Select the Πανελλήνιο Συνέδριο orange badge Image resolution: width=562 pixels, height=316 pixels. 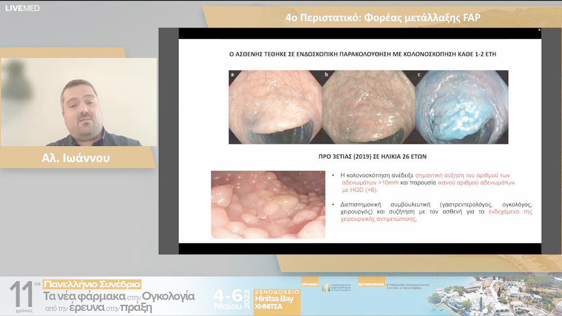tap(92, 284)
